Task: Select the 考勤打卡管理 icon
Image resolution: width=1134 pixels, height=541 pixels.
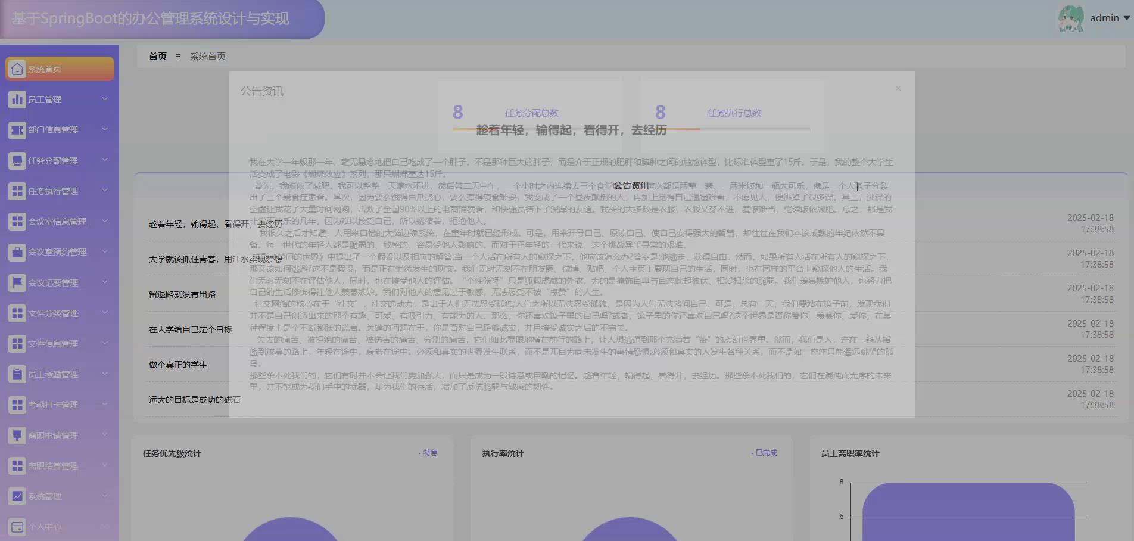Action: tap(17, 405)
